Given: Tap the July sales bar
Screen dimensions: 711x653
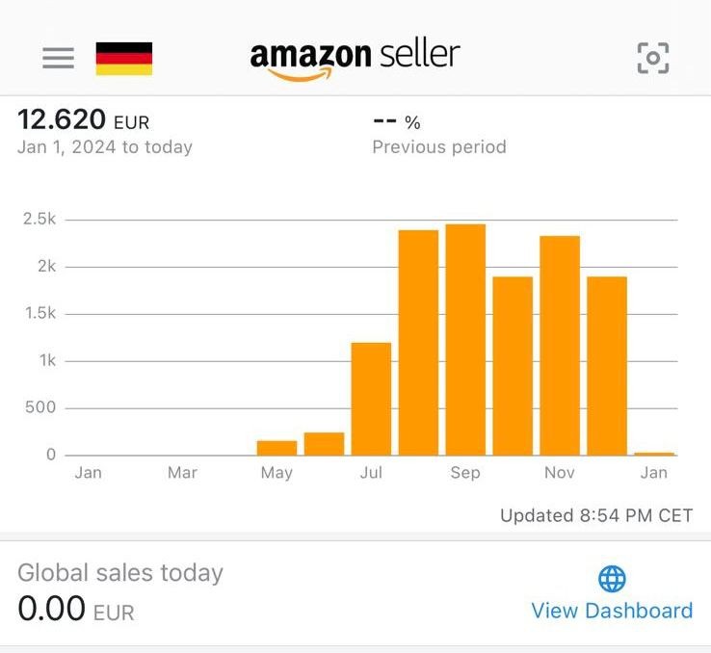Looking at the screenshot, I should (x=371, y=399).
